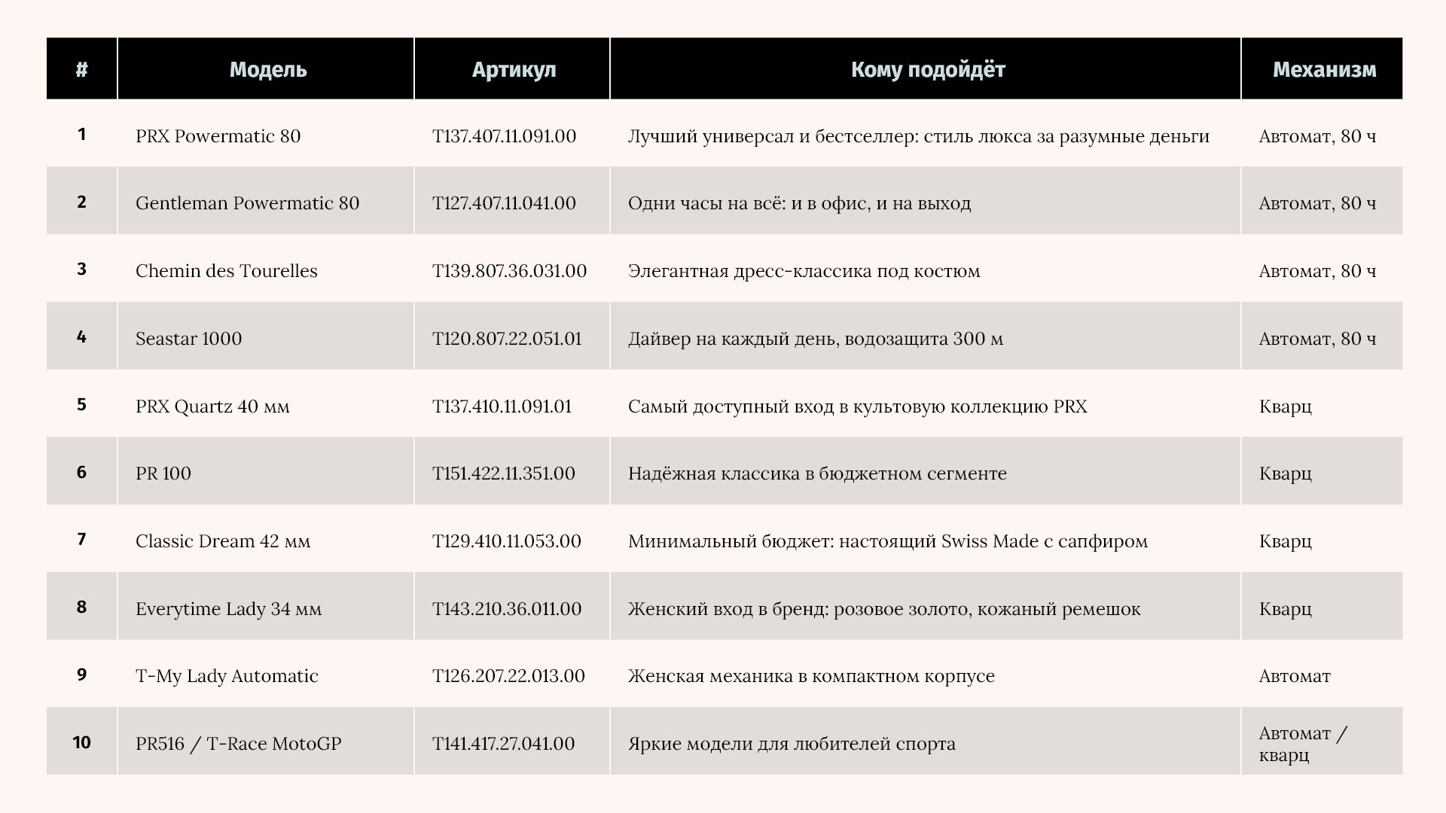Image resolution: width=1446 pixels, height=813 pixels.
Task: Click the Артикул column header
Action: (x=512, y=69)
